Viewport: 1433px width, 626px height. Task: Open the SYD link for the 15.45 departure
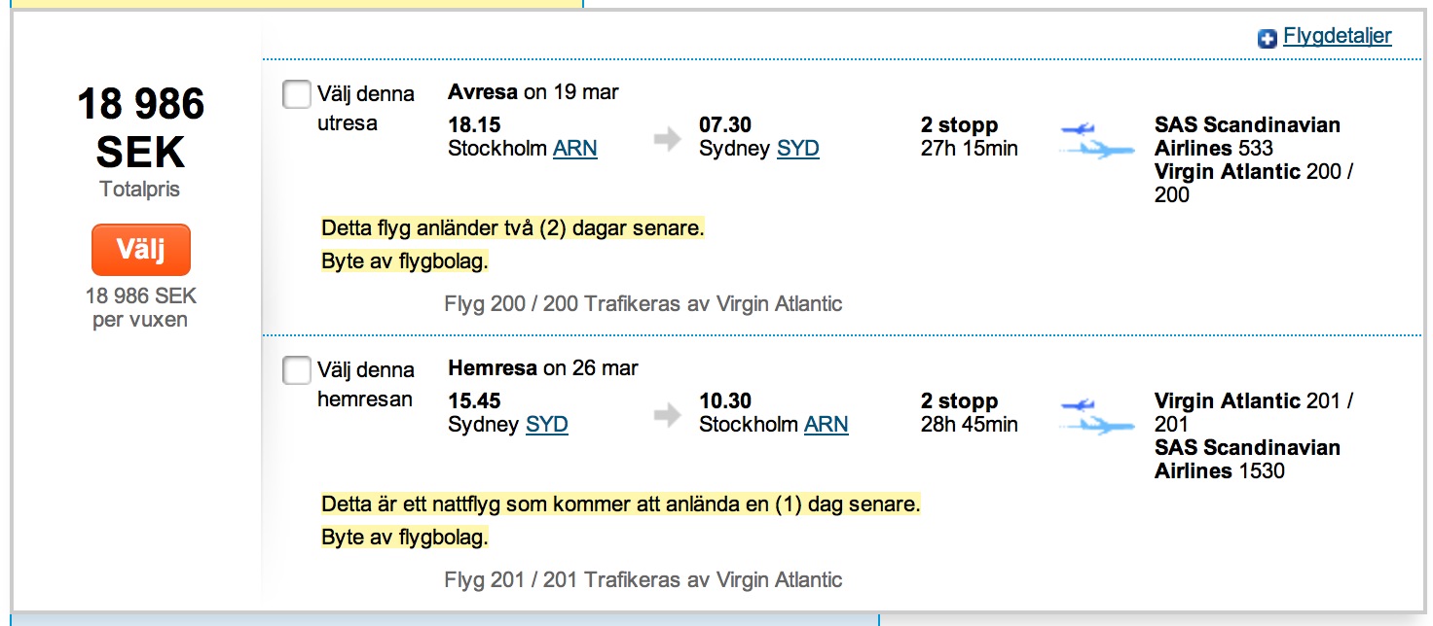click(x=546, y=425)
